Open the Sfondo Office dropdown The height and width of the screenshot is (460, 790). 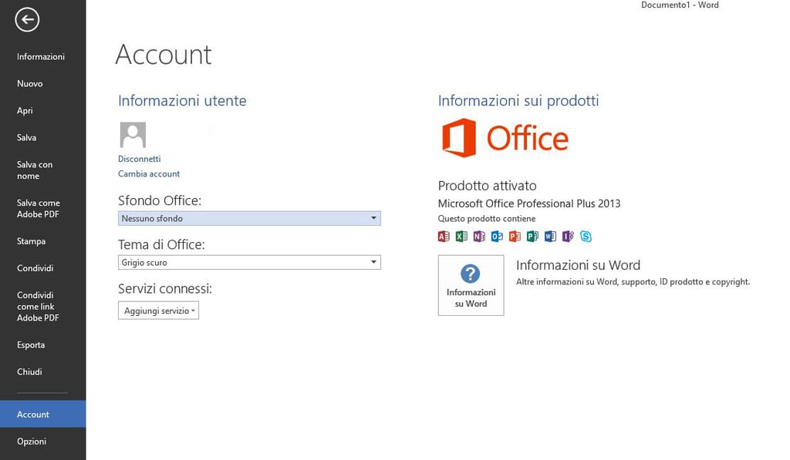(x=249, y=219)
